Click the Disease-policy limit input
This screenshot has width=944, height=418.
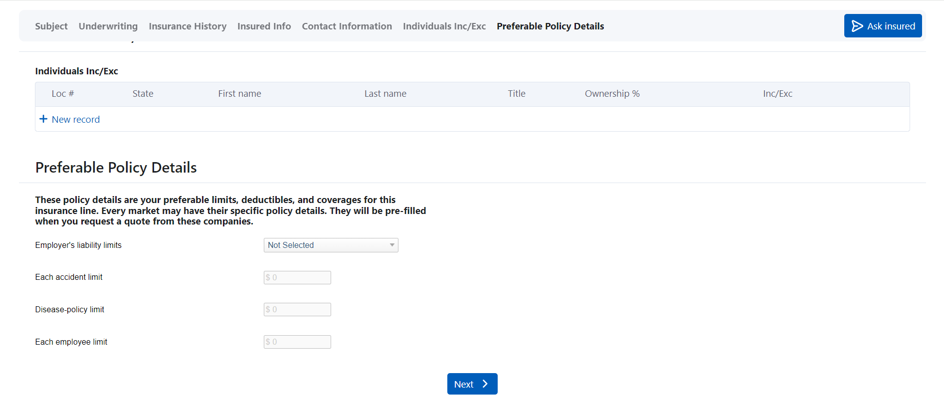tap(297, 310)
